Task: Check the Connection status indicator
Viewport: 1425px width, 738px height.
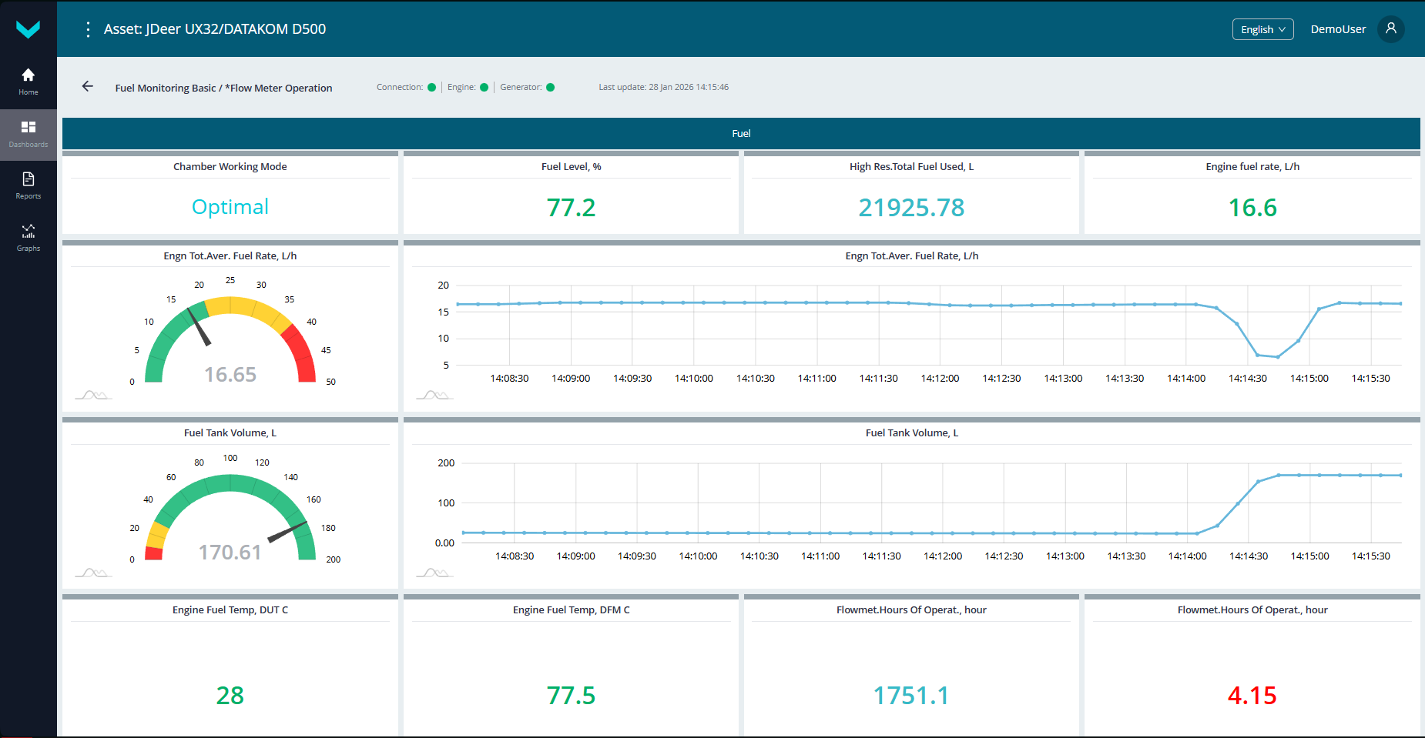Action: pos(432,87)
